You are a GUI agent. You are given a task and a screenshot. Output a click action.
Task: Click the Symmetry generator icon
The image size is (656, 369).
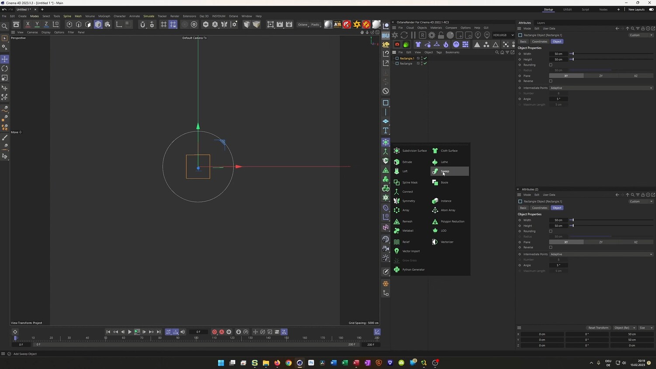click(x=397, y=201)
